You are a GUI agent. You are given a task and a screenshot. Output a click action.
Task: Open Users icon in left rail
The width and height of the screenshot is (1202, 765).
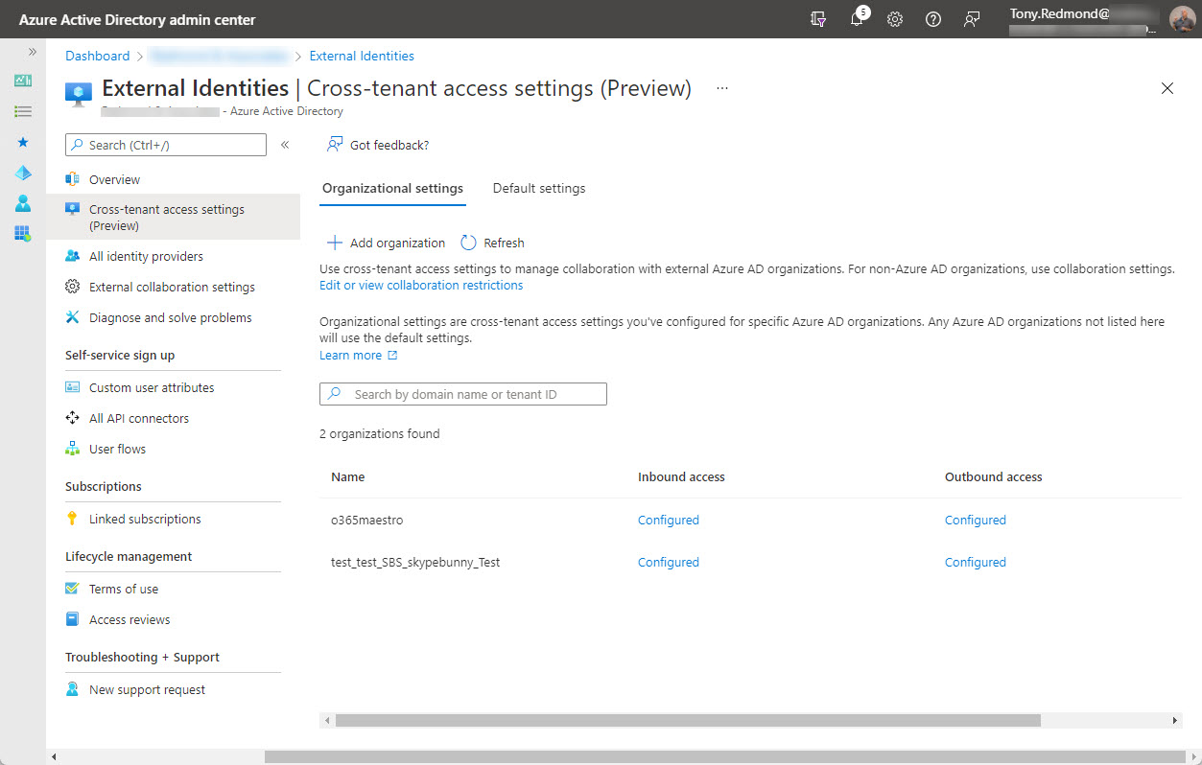[x=23, y=203]
